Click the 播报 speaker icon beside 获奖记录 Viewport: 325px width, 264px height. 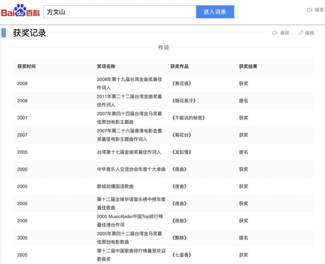click(275, 33)
